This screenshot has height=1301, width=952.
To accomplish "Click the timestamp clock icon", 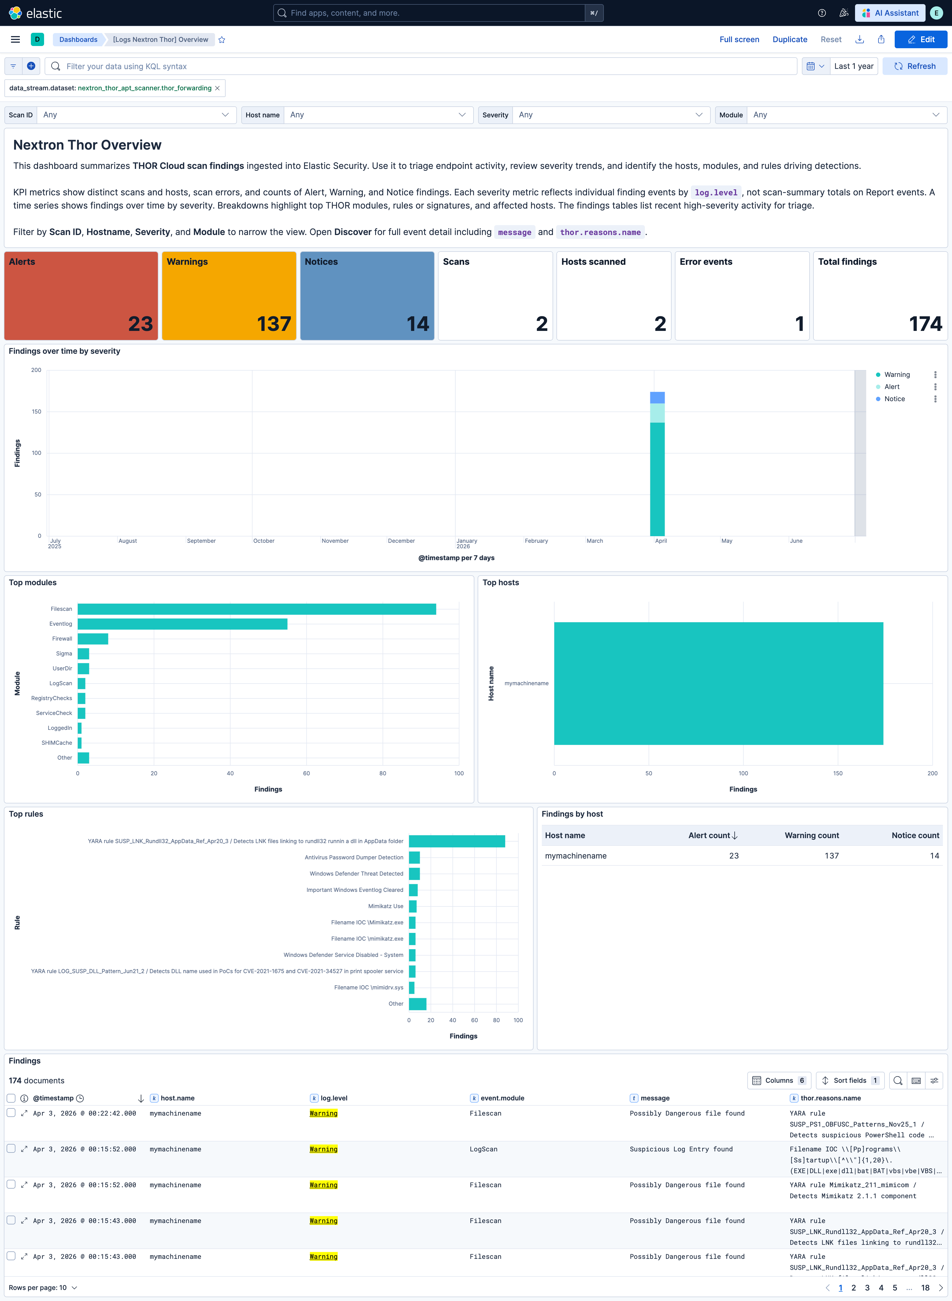I will (x=80, y=1098).
